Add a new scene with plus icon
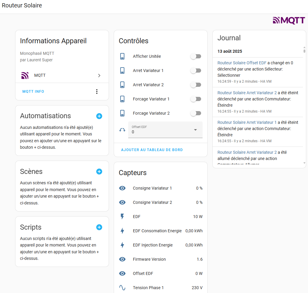Viewport: 308px width, 293px height. 99,172
